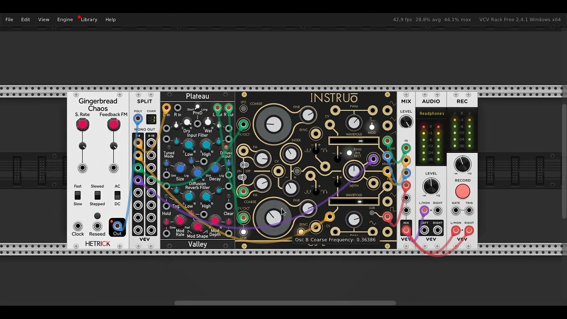This screenshot has height=319, width=567.
Task: Click the upper Sync input jack
Action: pyautogui.click(x=315, y=133)
